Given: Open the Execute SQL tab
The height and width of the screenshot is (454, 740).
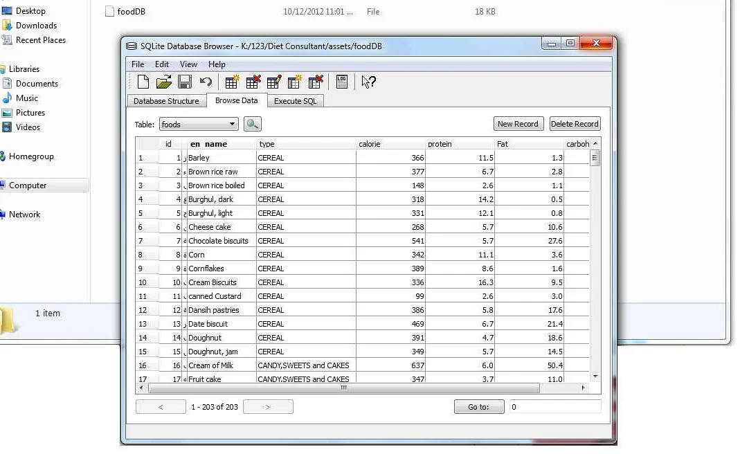Looking at the screenshot, I should pyautogui.click(x=295, y=100).
